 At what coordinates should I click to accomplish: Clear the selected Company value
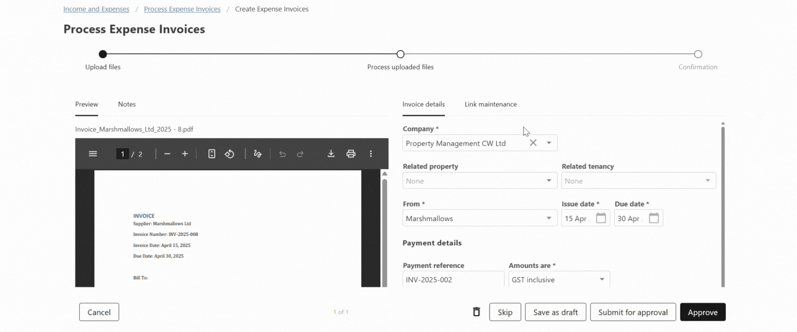[533, 143]
